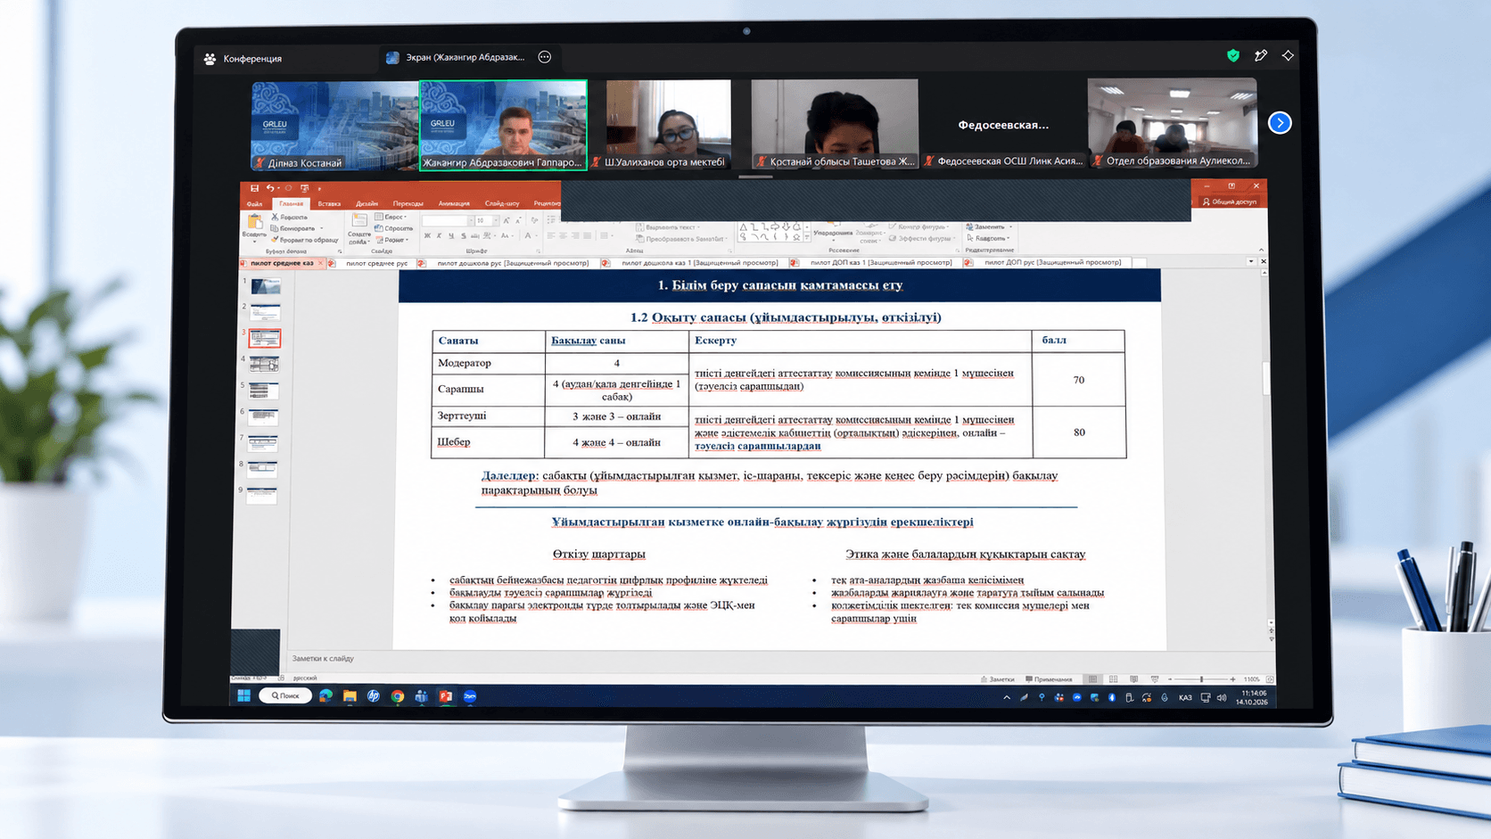Show next participants with the blue arrow
Image resolution: width=1491 pixels, height=839 pixels.
pos(1280,123)
